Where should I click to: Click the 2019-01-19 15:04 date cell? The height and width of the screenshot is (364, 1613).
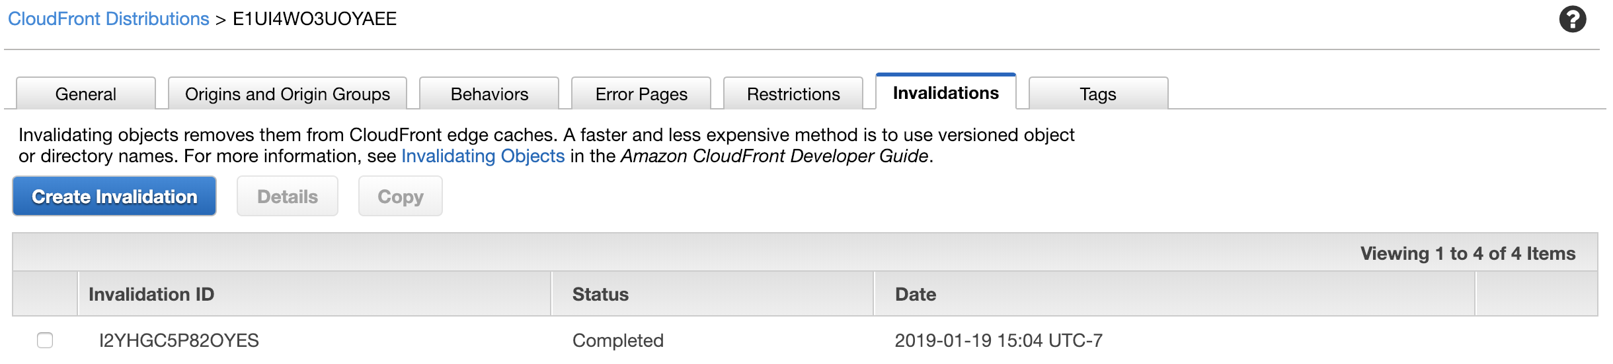pos(998,340)
